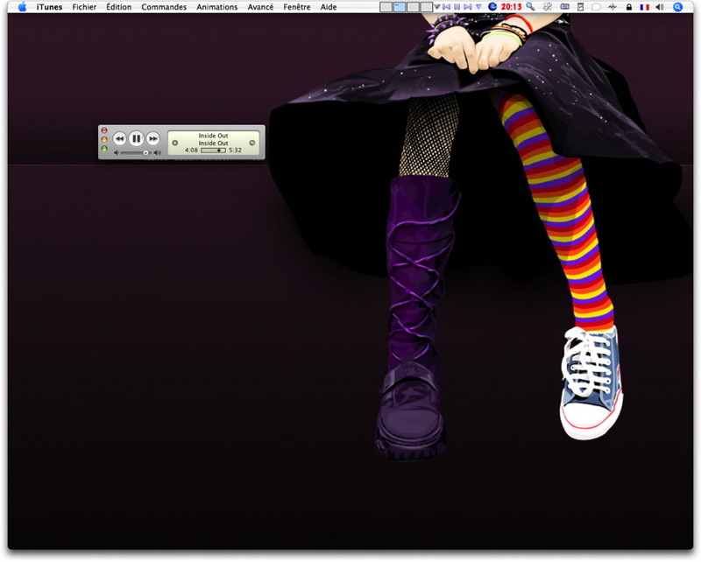Open the Animations menu

coord(216,7)
